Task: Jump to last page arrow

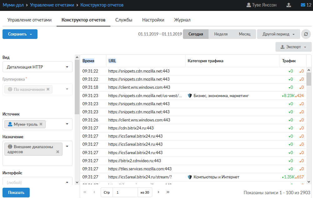Action: [x=168, y=192]
